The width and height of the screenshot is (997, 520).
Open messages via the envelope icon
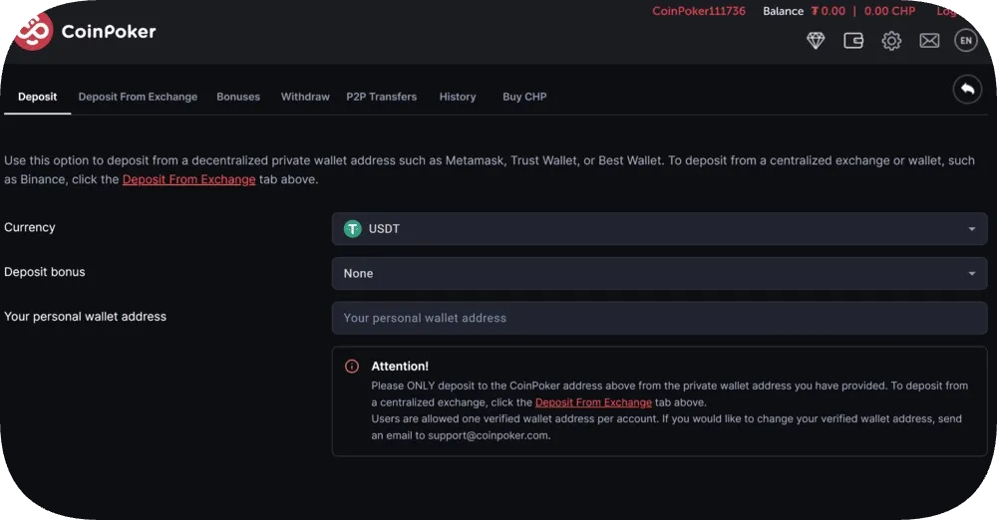pos(929,41)
